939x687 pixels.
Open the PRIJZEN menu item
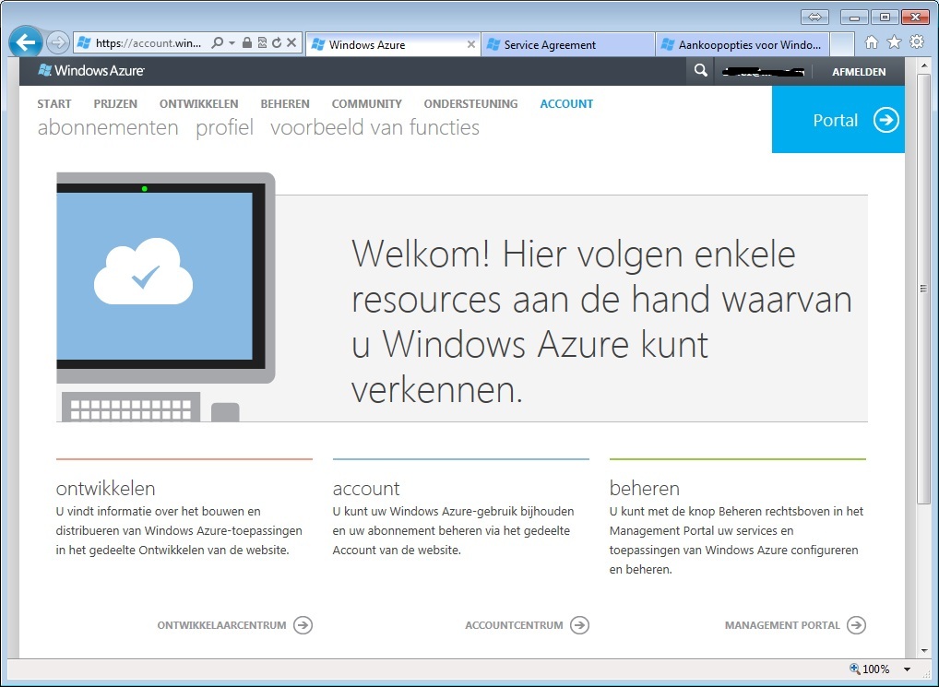click(x=115, y=104)
